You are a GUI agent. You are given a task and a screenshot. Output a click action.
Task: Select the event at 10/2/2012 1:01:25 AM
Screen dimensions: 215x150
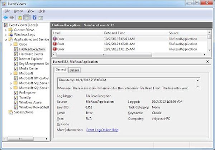tap(130, 49)
